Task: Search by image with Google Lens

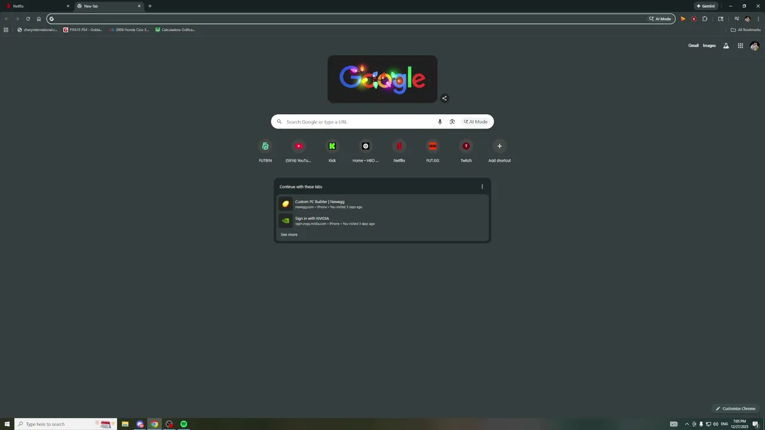Action: 452,122
